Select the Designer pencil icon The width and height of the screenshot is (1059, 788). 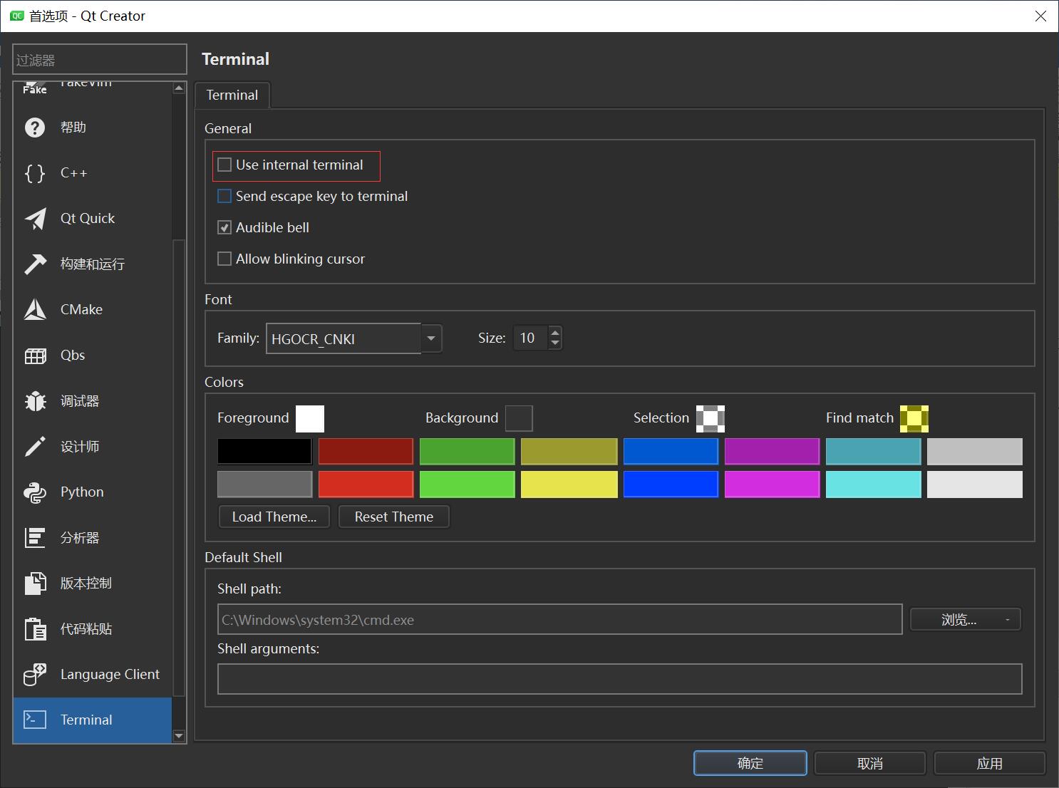pyautogui.click(x=35, y=447)
